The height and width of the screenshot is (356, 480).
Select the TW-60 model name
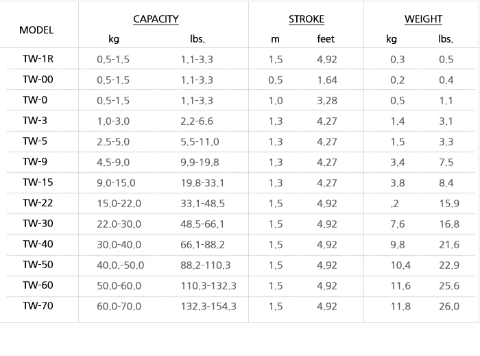coord(38,285)
